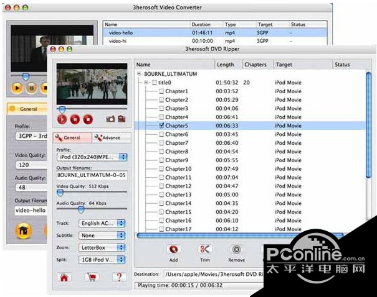Switch to the Advance tab

(112, 137)
